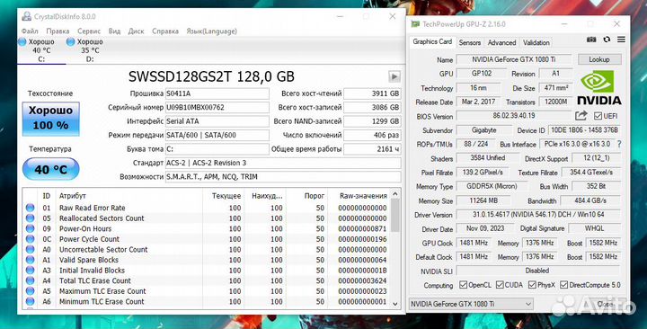Click the NVIDIA logo in GPU-Z
This screenshot has width=647, height=329.
point(598,87)
